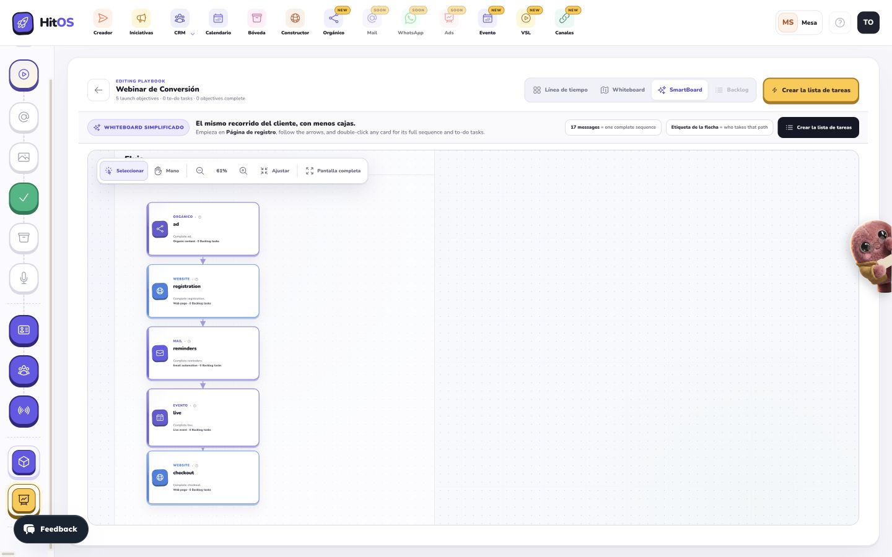
Task: Click the help question mark icon
Action: click(x=840, y=22)
